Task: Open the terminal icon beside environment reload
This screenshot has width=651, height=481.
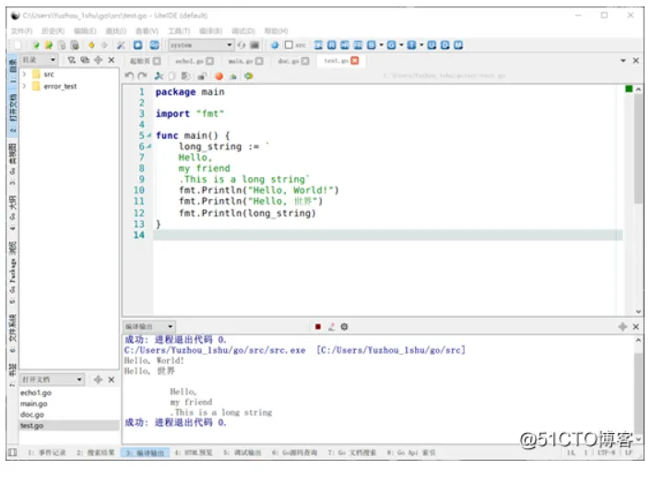Action: (x=254, y=45)
